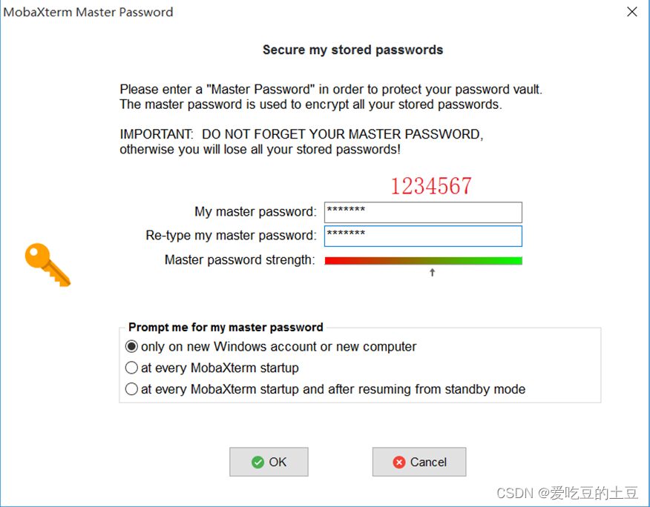The image size is (650, 507).
Task: Select prompting after resuming from standby mode
Action: click(x=131, y=389)
